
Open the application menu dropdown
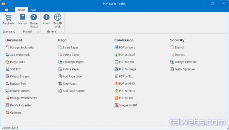(x=7, y=10)
